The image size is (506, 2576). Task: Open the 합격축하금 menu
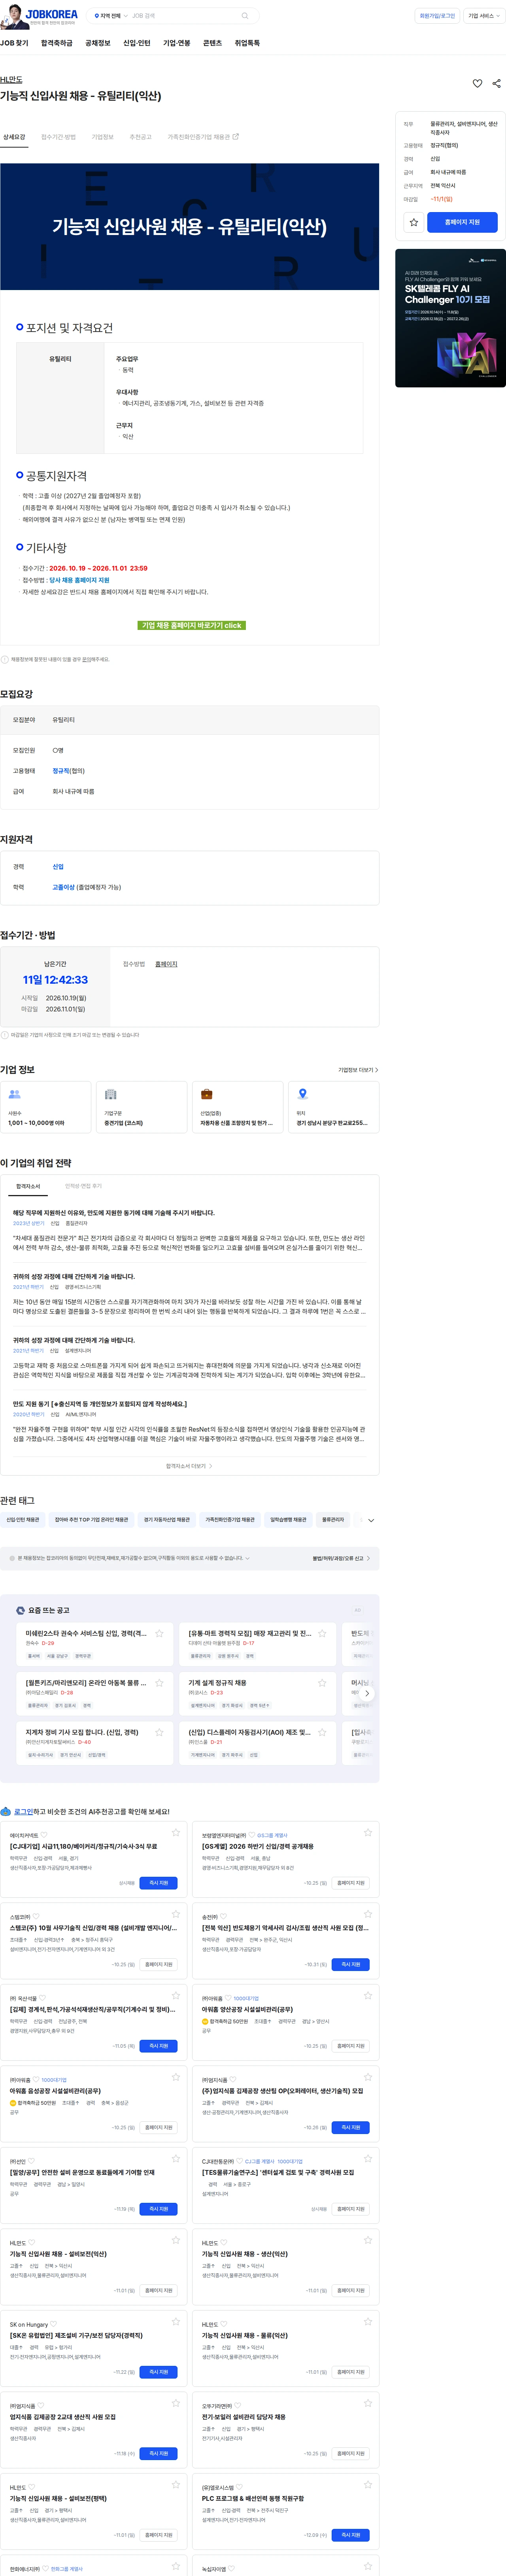click(57, 43)
